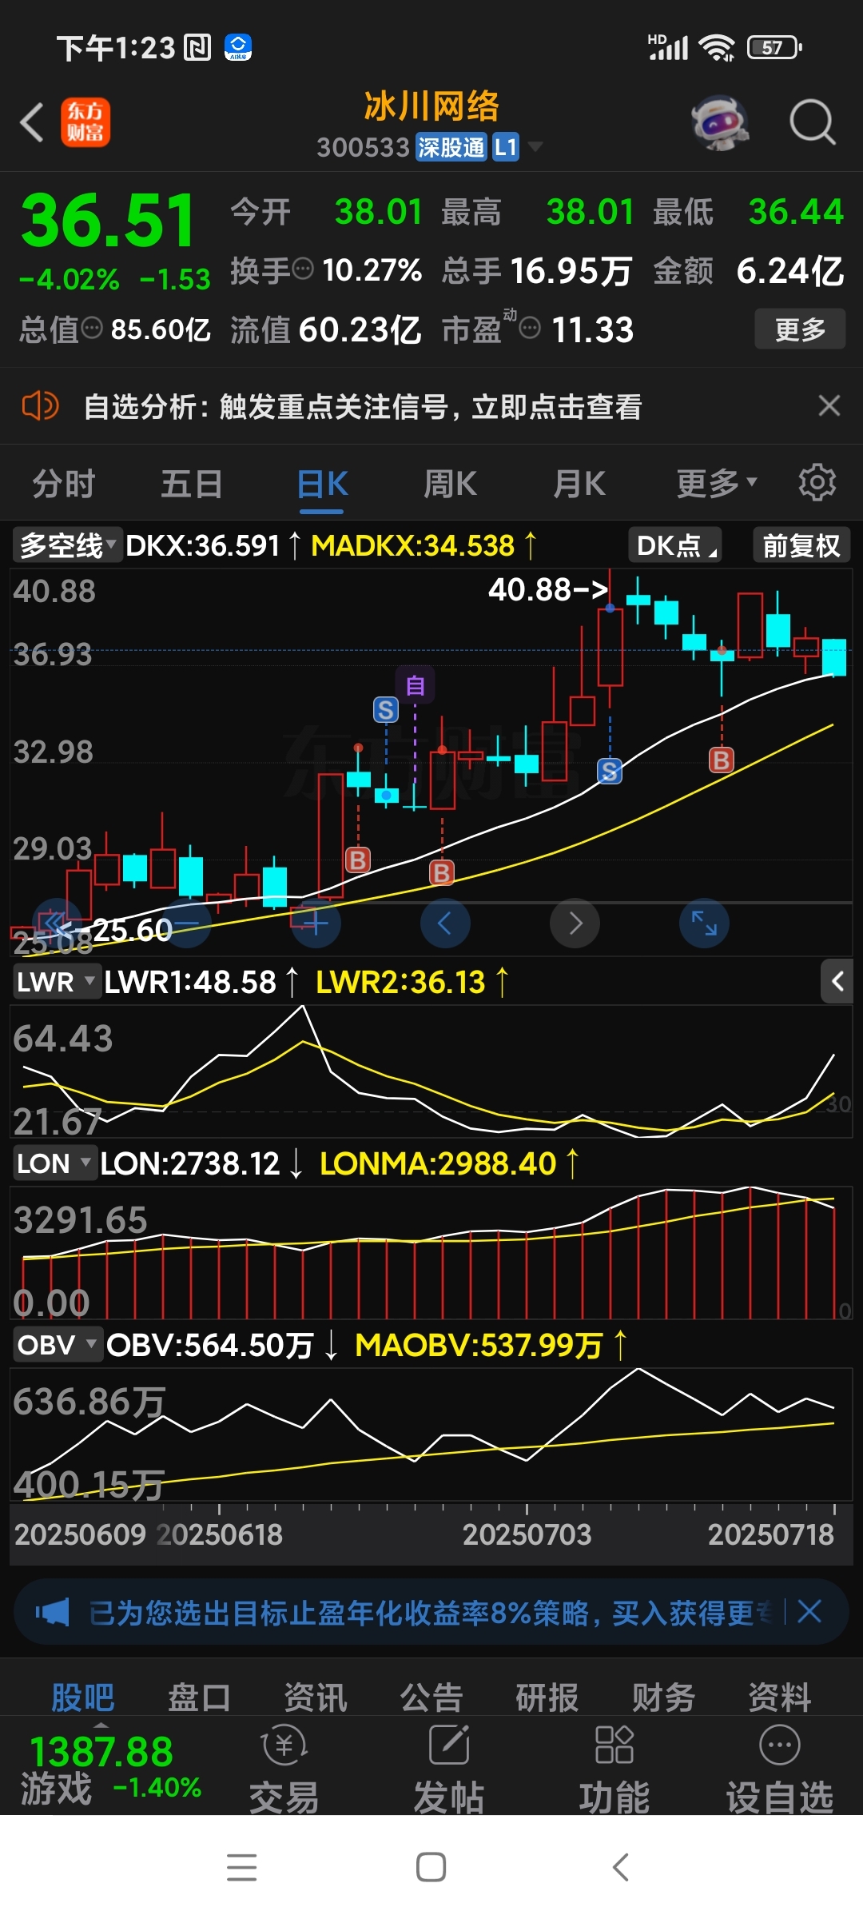The image size is (863, 1919).
Task: Tap 深股通 badge
Action: tap(451, 147)
